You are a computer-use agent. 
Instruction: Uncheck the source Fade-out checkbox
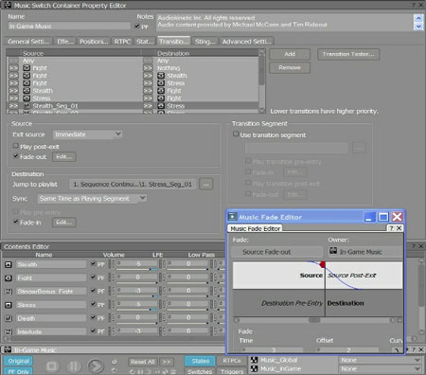point(15,156)
